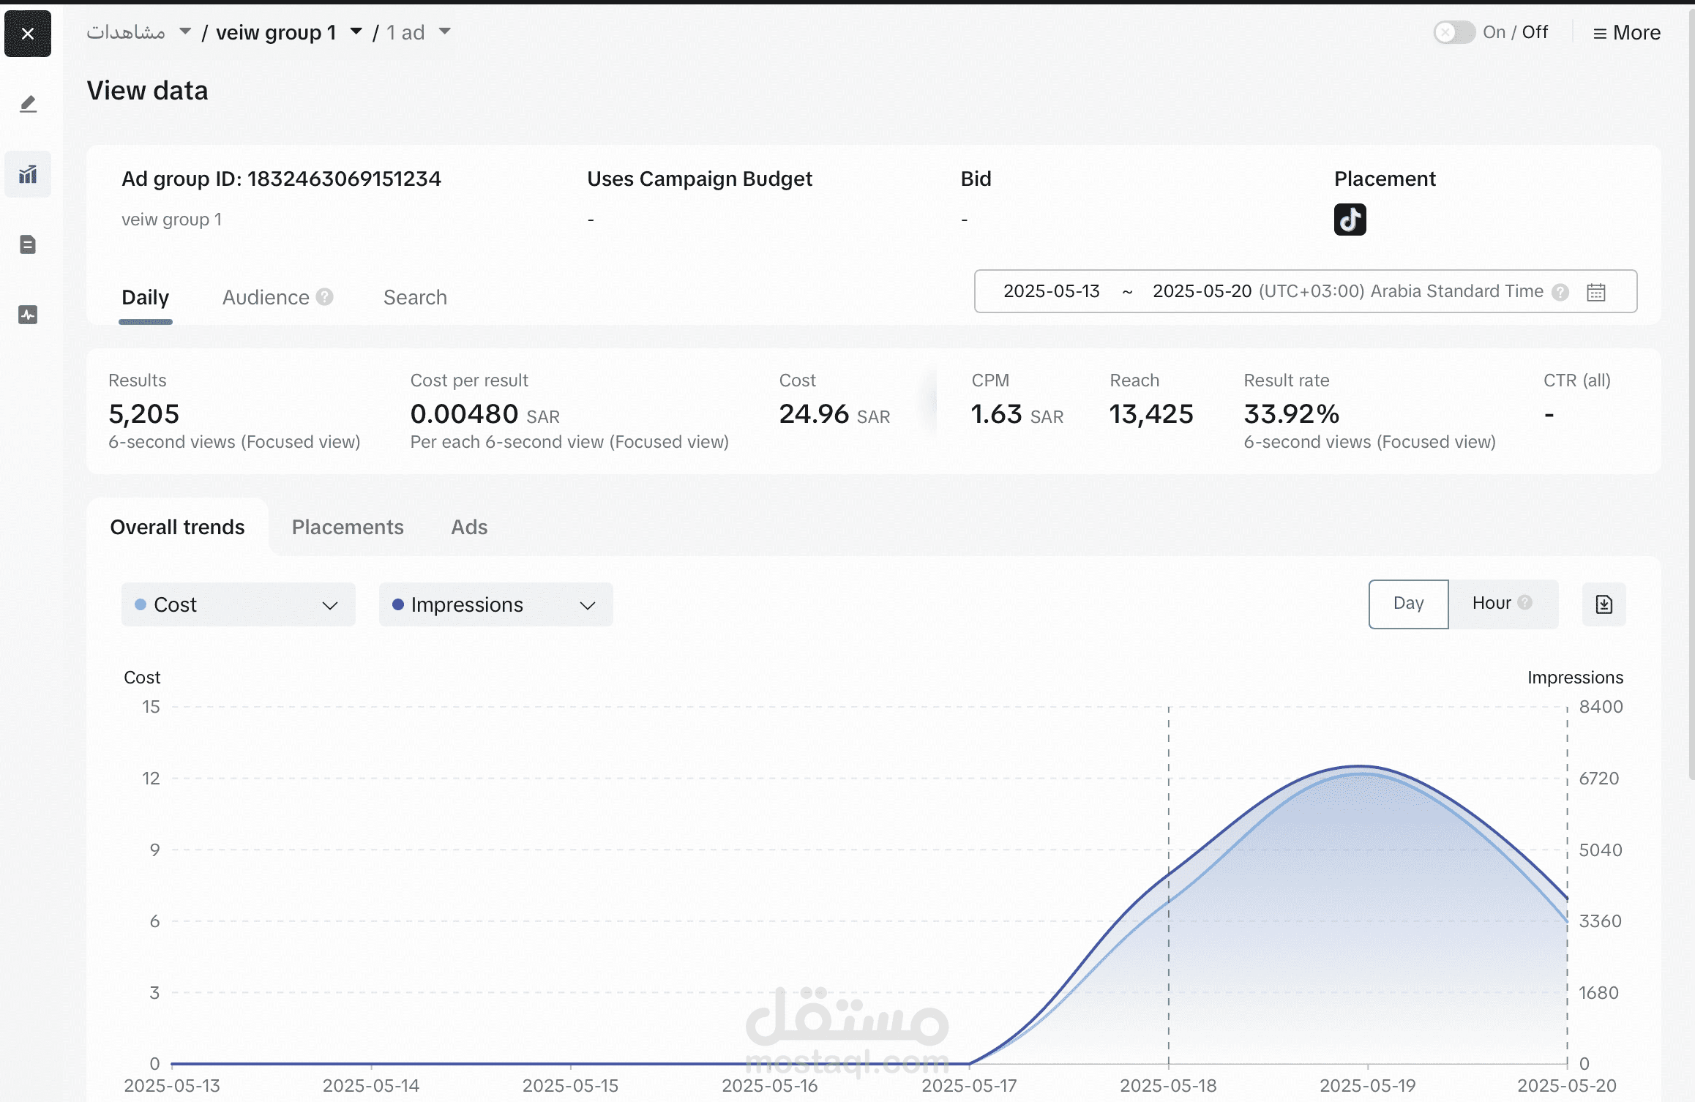The image size is (1695, 1102).
Task: Open the document log icon in sidebar
Action: (28, 244)
